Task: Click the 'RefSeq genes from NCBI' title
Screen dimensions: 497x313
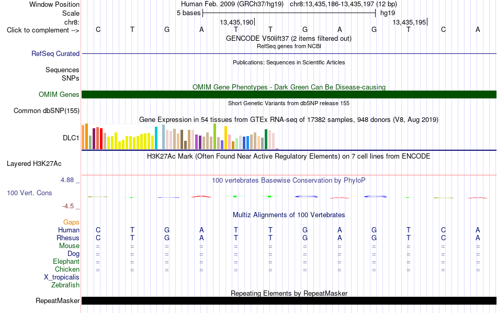Action: coord(289,46)
